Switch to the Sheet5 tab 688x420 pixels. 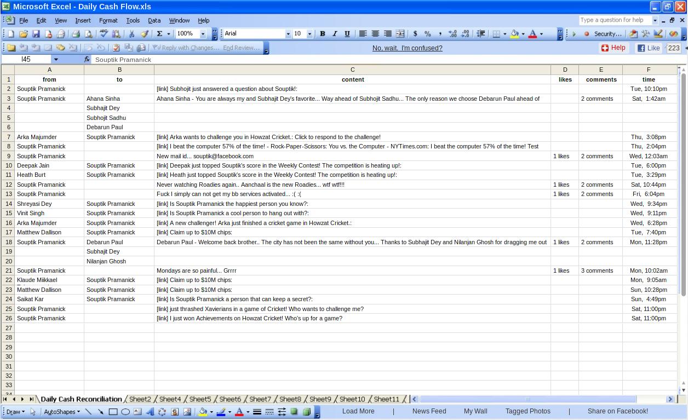200,399
